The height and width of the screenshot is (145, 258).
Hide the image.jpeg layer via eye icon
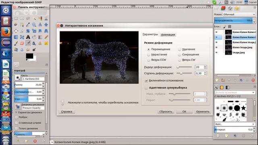(216, 52)
